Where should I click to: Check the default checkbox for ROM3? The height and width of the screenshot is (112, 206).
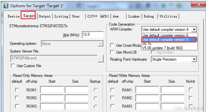coord(17,106)
